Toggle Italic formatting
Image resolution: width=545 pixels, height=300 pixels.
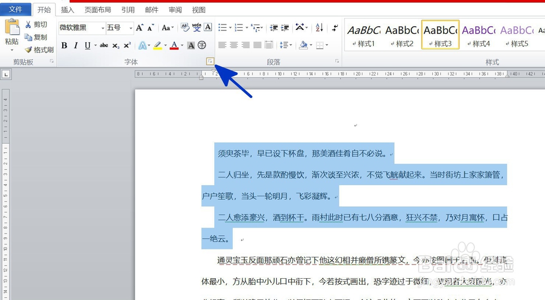point(75,46)
